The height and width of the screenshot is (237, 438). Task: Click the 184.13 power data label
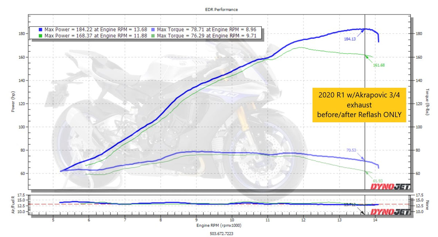tap(350, 38)
